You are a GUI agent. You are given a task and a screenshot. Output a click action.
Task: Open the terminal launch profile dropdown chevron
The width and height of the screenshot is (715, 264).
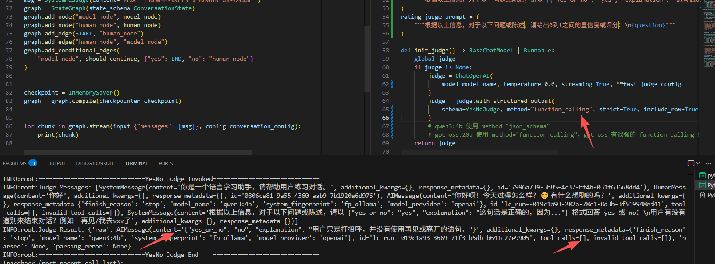698,163
